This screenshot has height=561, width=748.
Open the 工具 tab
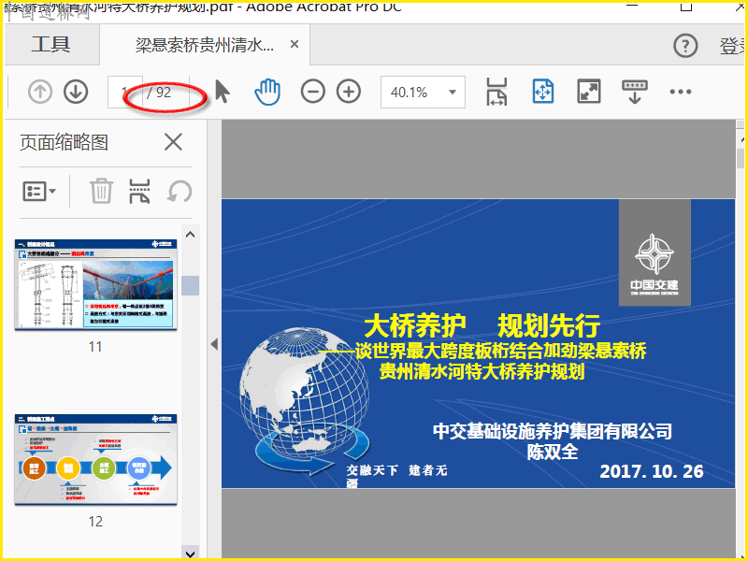tap(50, 44)
